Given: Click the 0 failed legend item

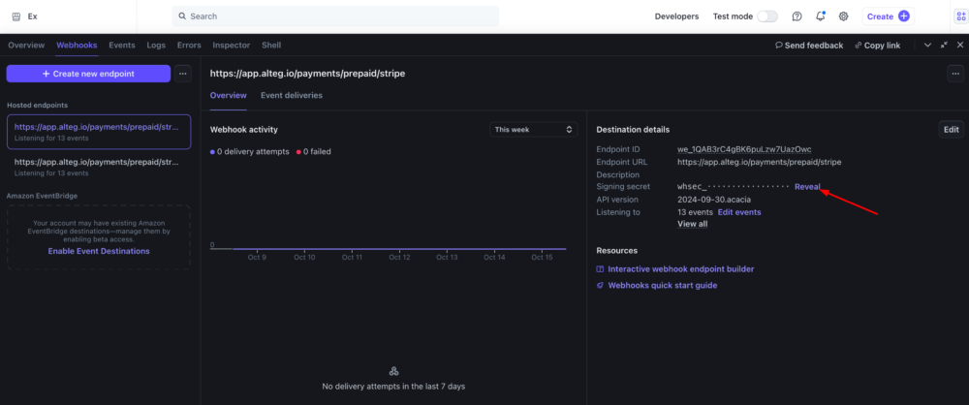Looking at the screenshot, I should pos(313,151).
